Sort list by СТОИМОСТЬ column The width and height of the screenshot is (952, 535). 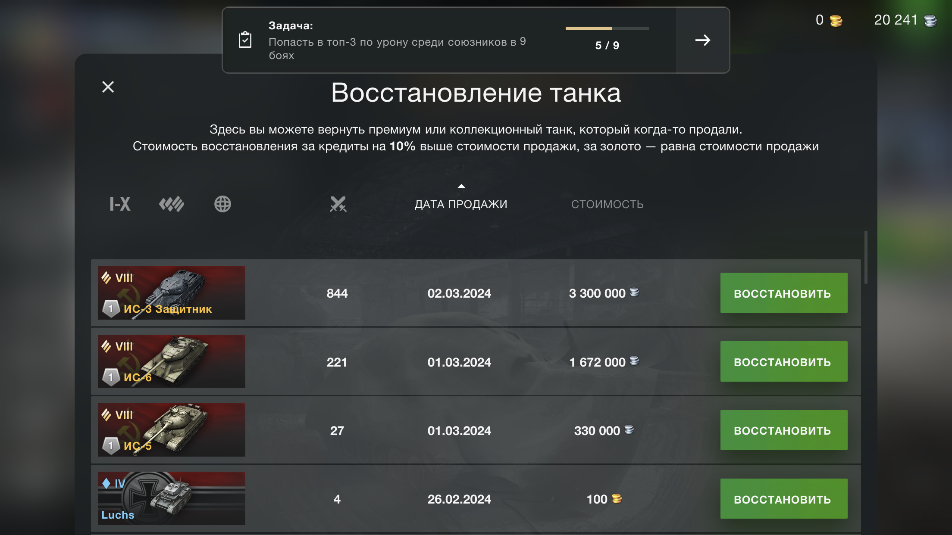pyautogui.click(x=607, y=204)
